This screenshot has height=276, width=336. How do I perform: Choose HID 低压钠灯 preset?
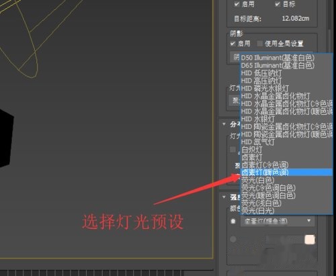[286, 73]
